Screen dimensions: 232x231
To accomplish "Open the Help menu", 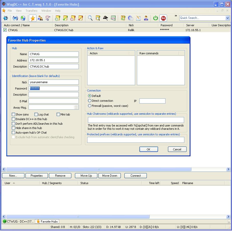I will point(58,11).
